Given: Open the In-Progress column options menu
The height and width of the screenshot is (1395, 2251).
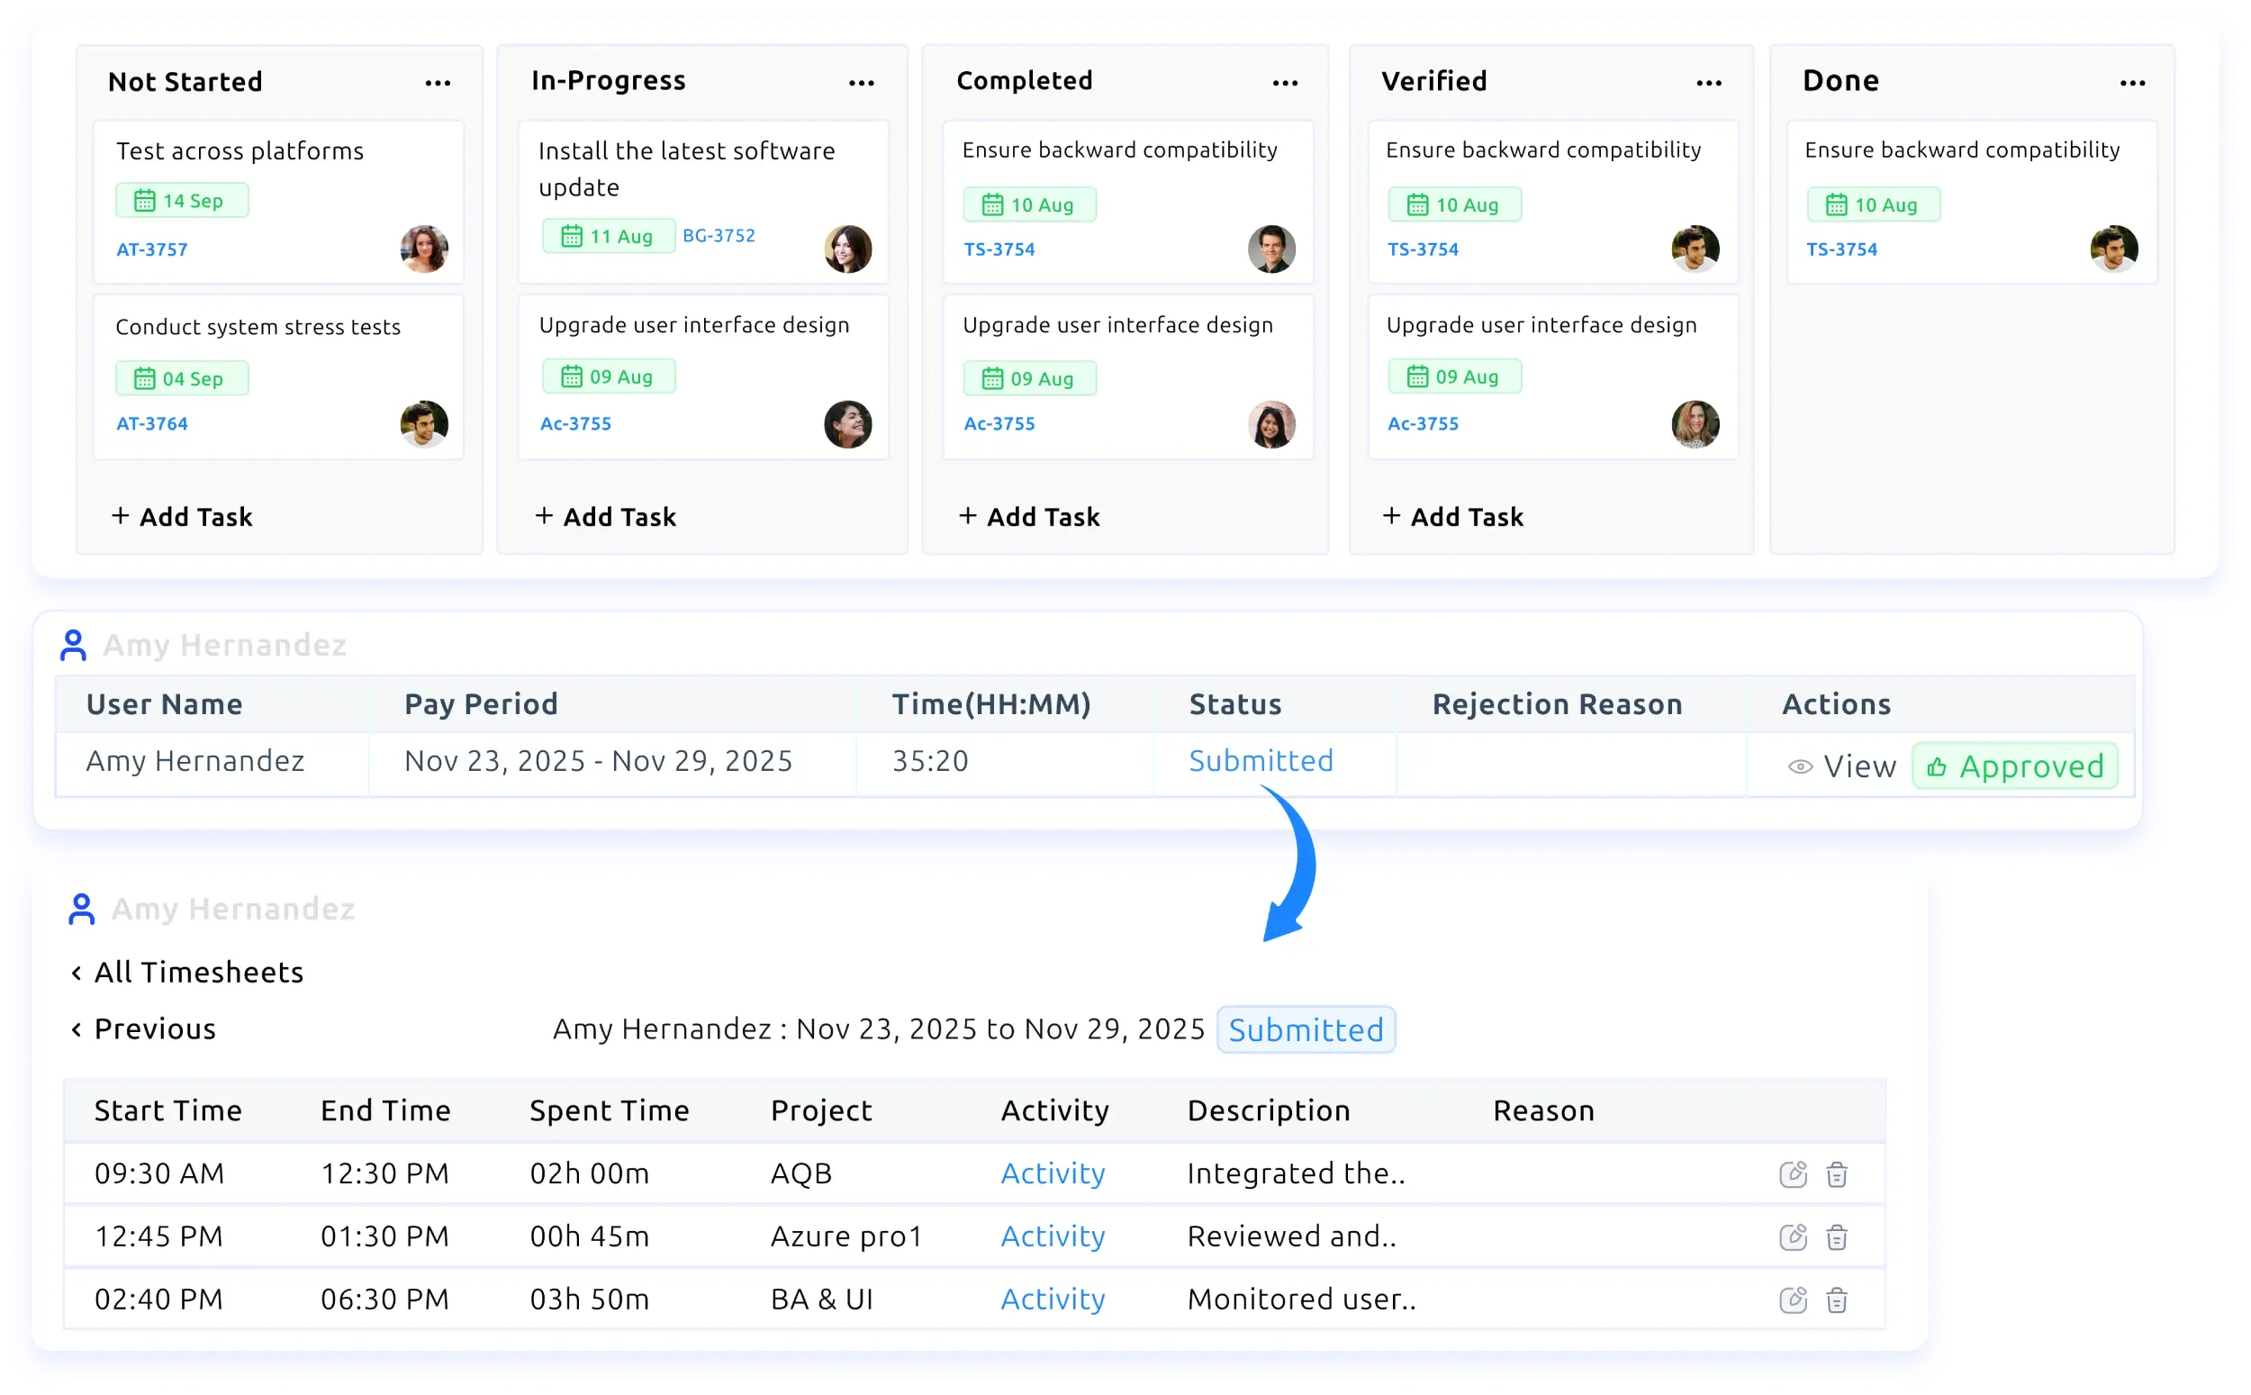Looking at the screenshot, I should pyautogui.click(x=861, y=83).
